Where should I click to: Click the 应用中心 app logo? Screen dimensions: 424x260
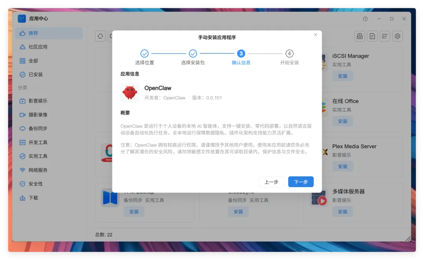tap(22, 18)
